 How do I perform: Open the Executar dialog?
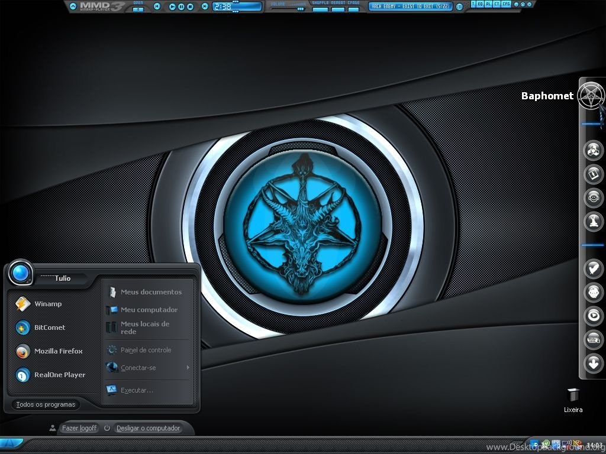coord(130,390)
